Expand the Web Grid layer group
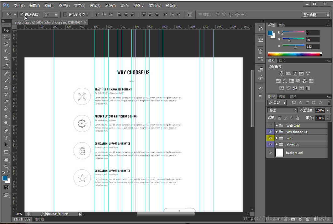The width and height of the screenshot is (333, 224). (277, 125)
